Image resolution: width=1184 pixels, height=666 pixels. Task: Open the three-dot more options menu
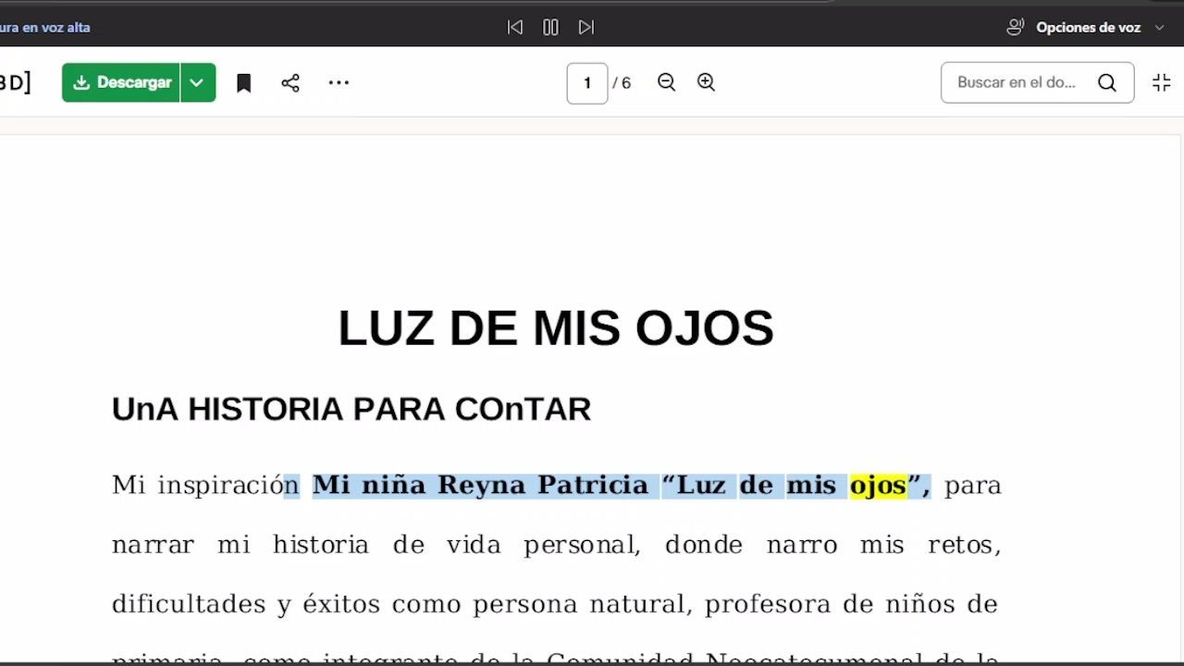tap(339, 83)
